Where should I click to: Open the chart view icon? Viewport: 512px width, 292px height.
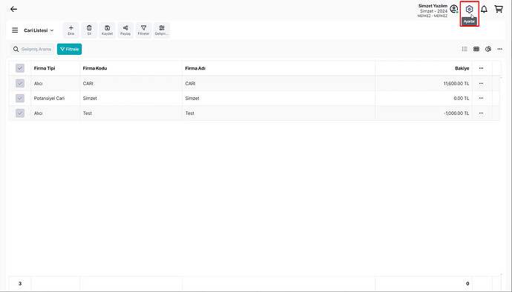488,49
